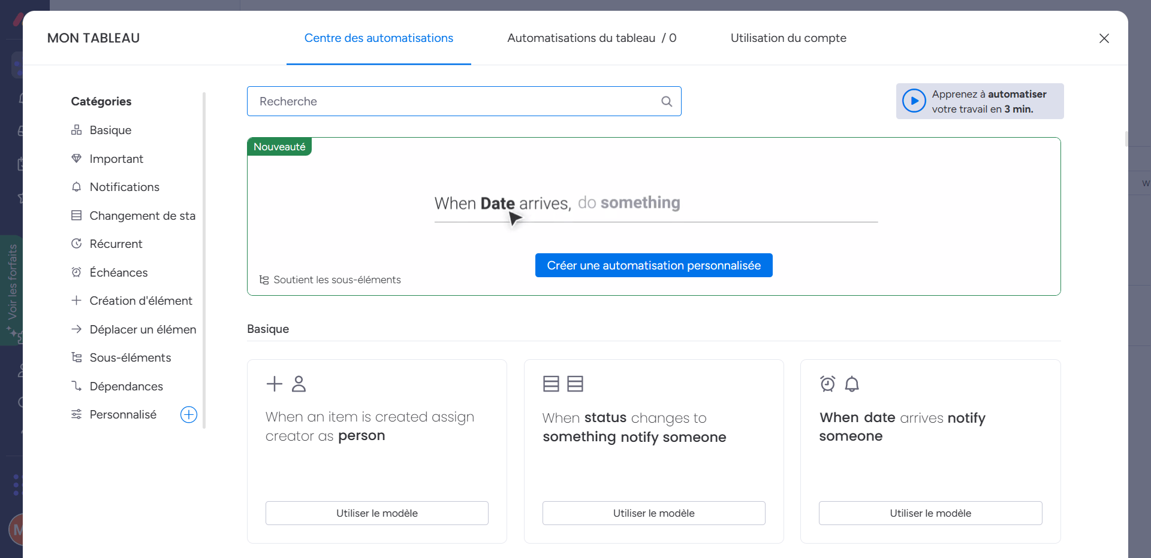Use the status changes notify template

[653, 513]
